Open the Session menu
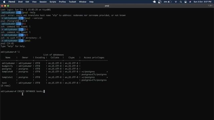This screenshot has height=120, width=214. pyautogui.click(x=43, y=2)
